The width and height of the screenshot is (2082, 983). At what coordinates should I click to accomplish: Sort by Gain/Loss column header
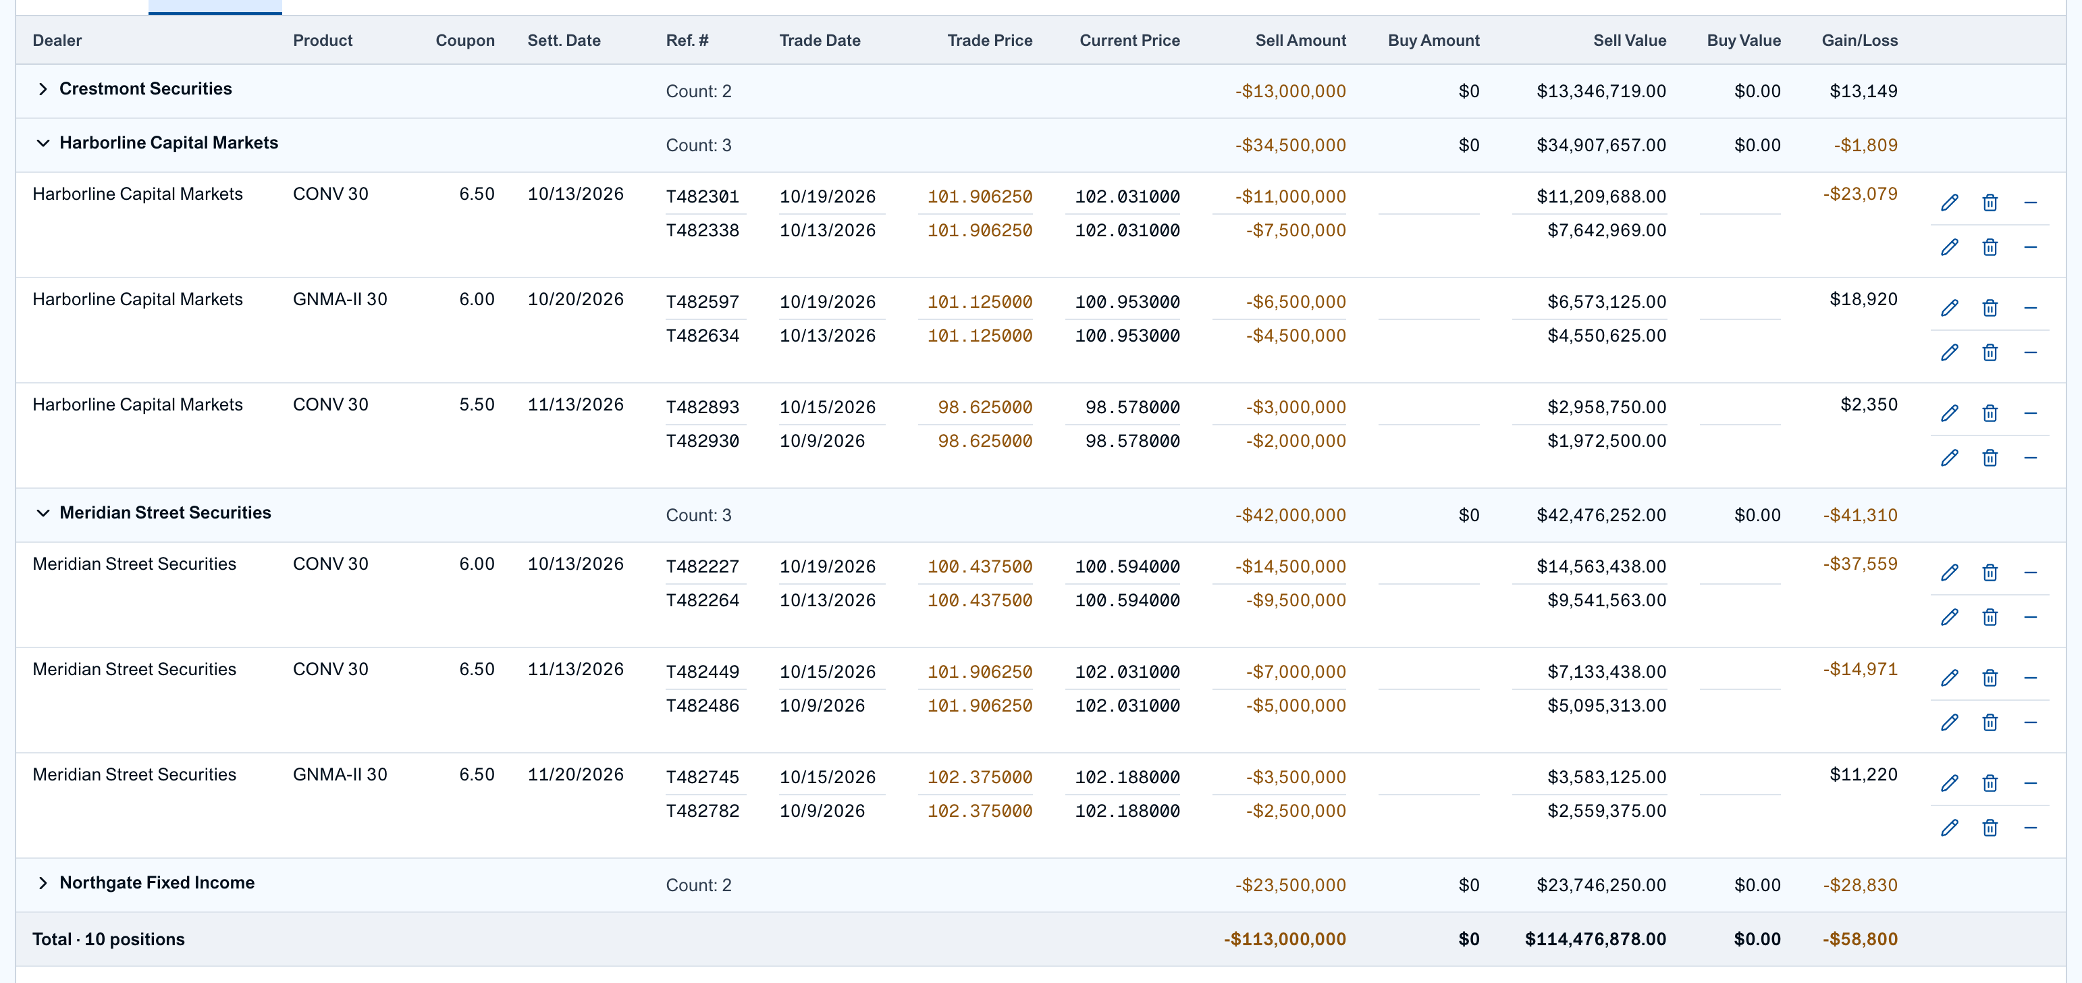pyautogui.click(x=1859, y=41)
